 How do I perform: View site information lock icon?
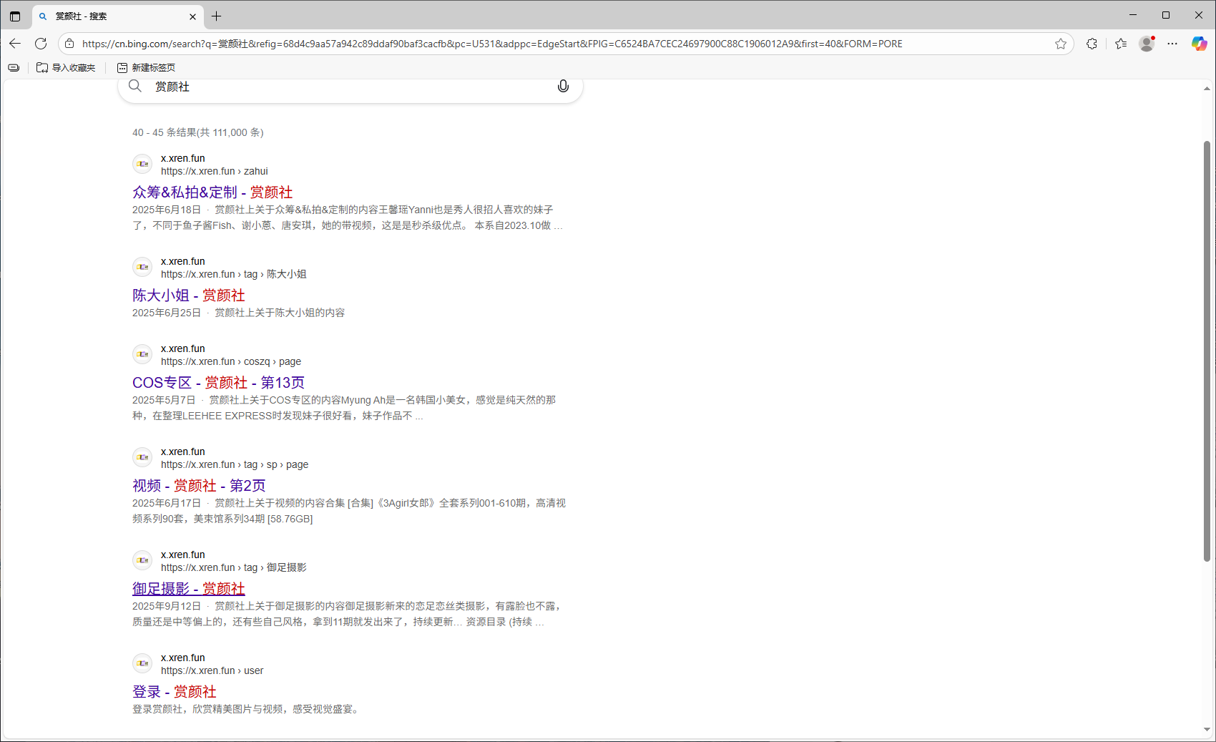tap(69, 44)
